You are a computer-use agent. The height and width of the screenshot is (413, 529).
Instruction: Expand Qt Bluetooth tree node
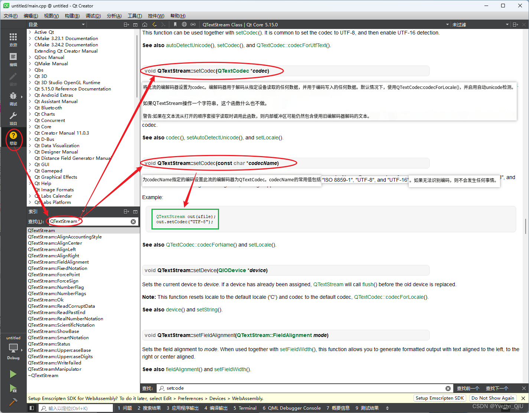click(x=30, y=108)
